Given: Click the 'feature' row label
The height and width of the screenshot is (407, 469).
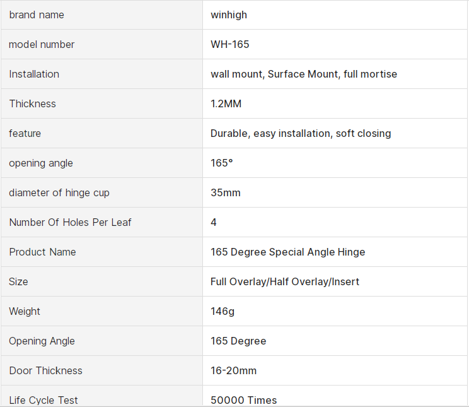Looking at the screenshot, I should point(25,133).
